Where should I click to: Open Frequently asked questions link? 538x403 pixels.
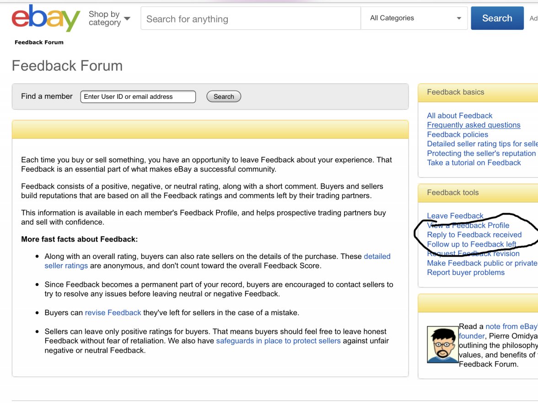point(473,125)
